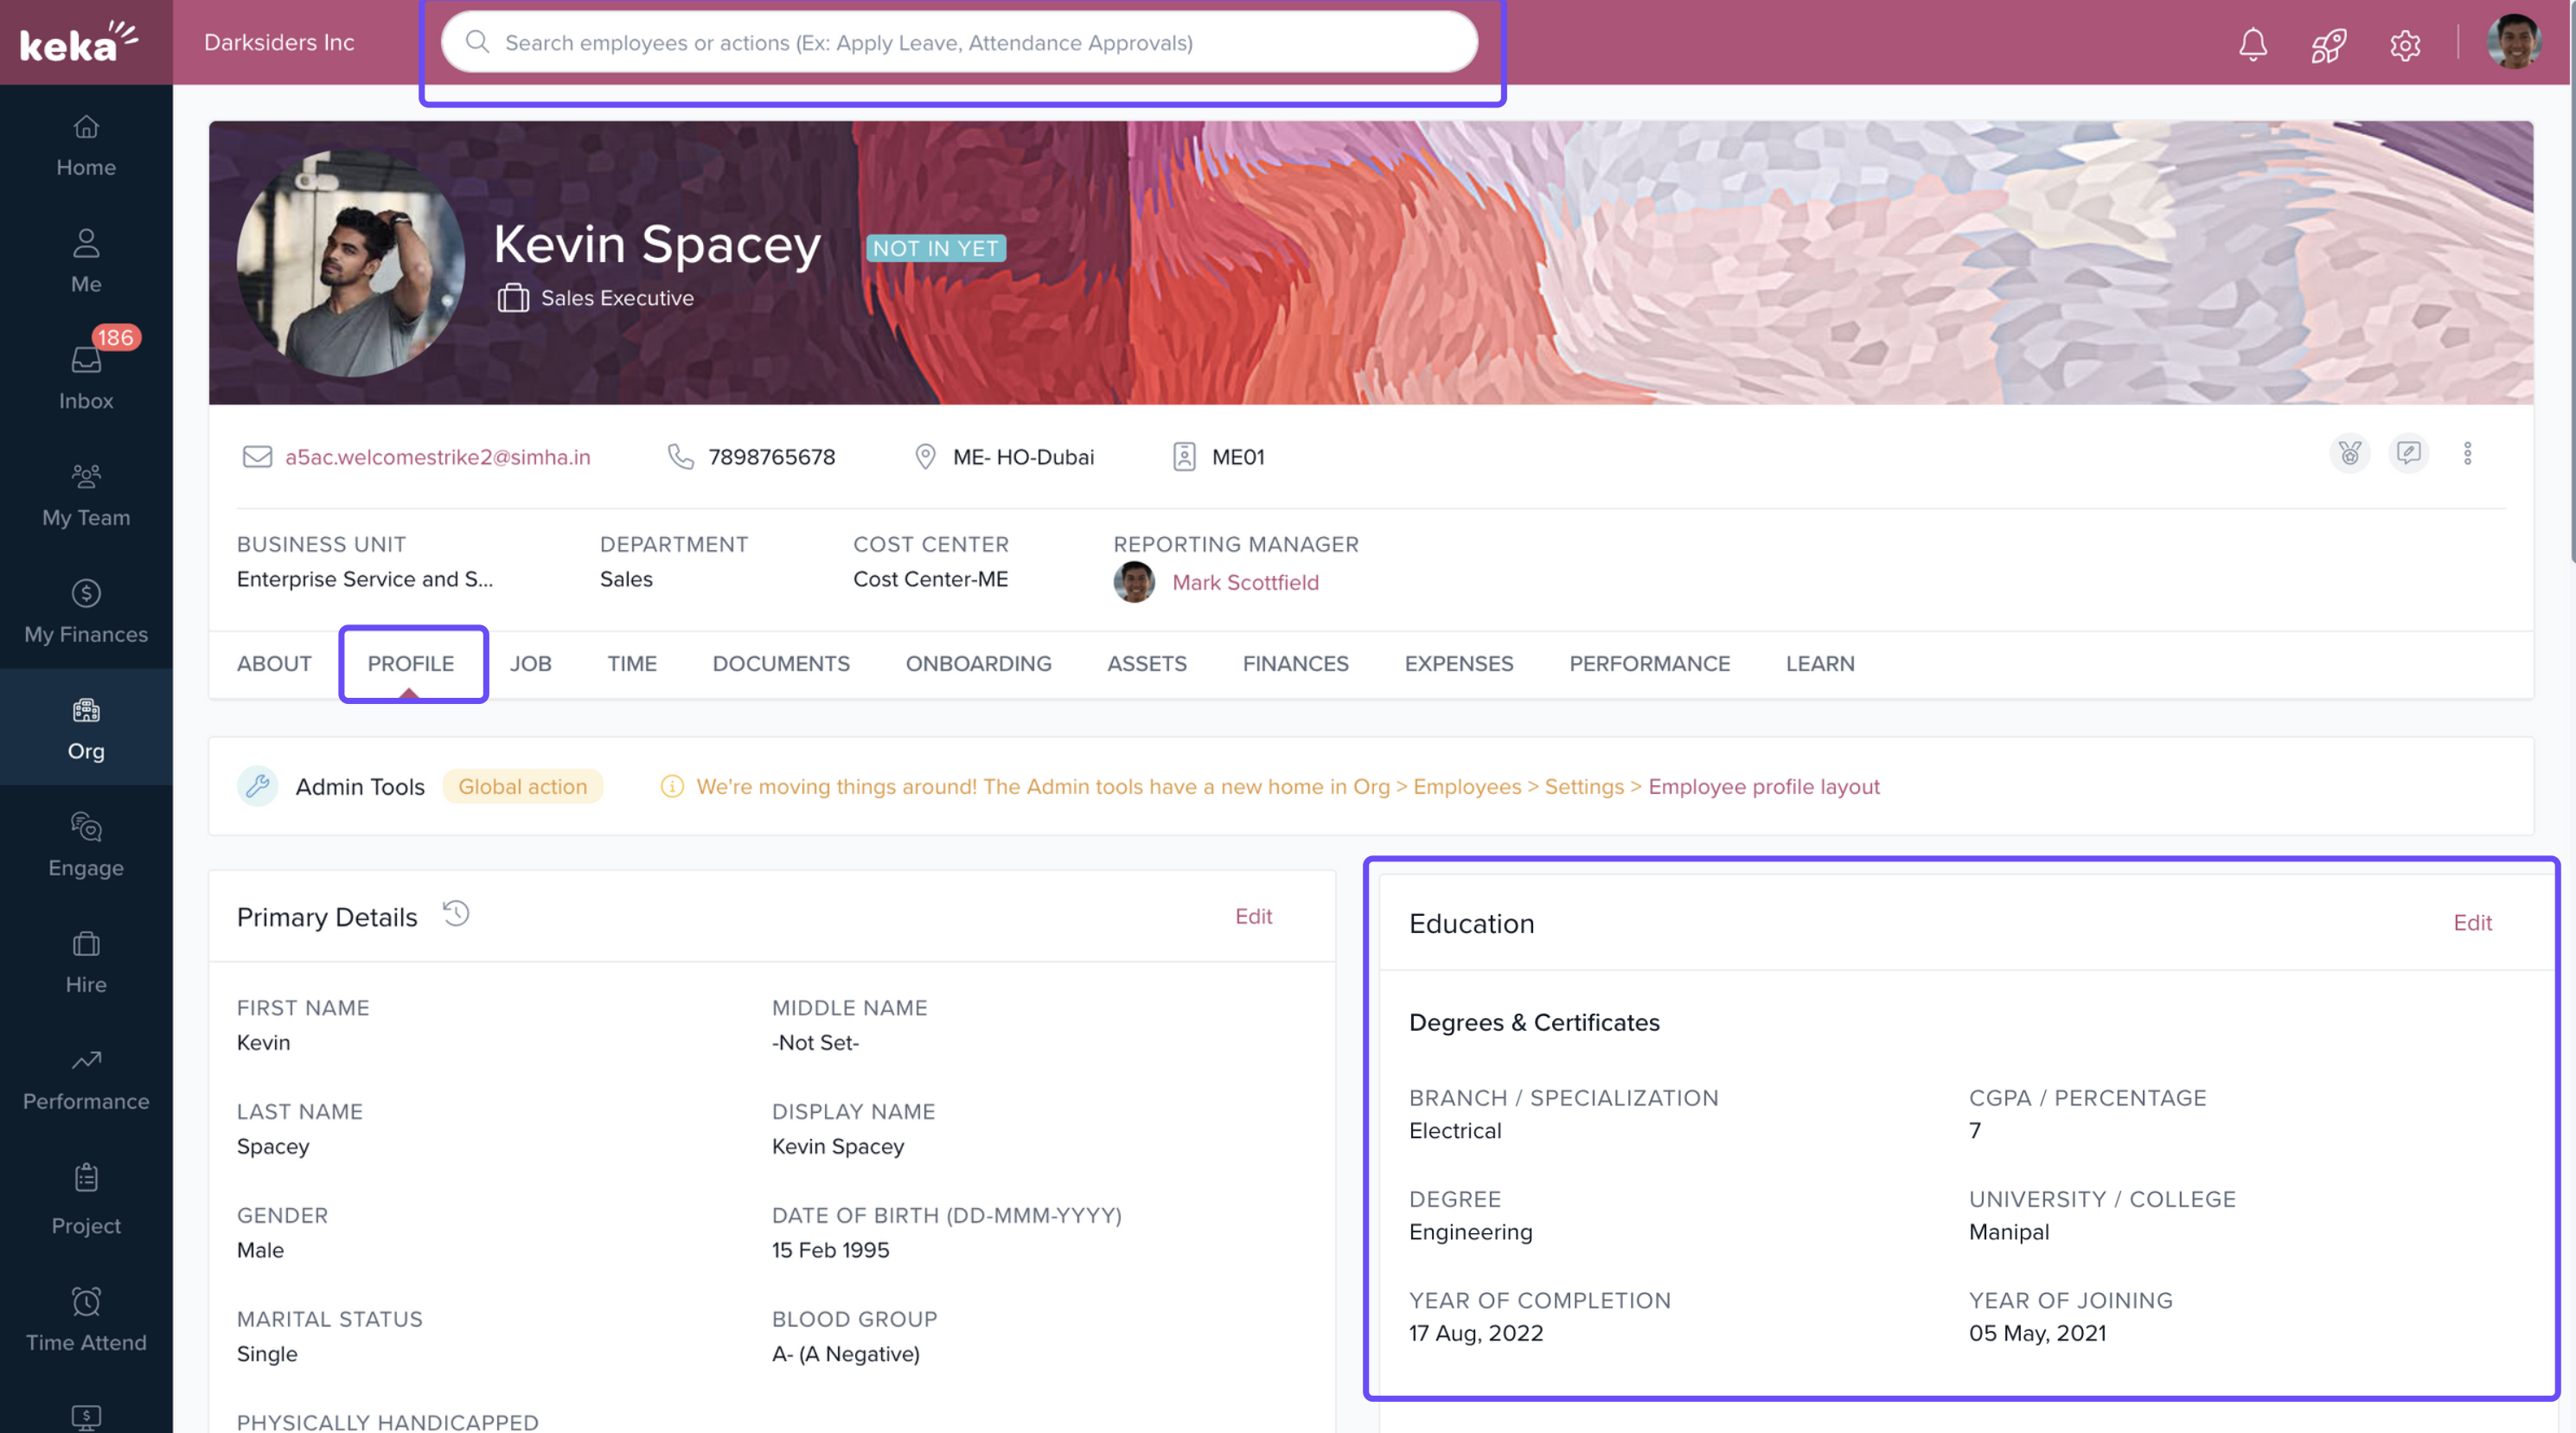This screenshot has width=2576, height=1433.
Task: Open settings gear in top bar
Action: (x=2404, y=44)
